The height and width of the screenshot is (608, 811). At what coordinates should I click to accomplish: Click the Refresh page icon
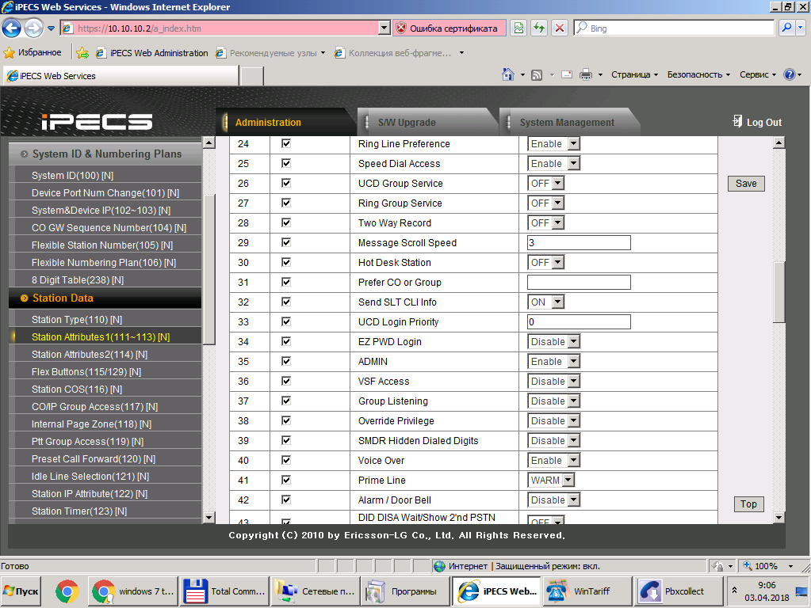point(539,28)
